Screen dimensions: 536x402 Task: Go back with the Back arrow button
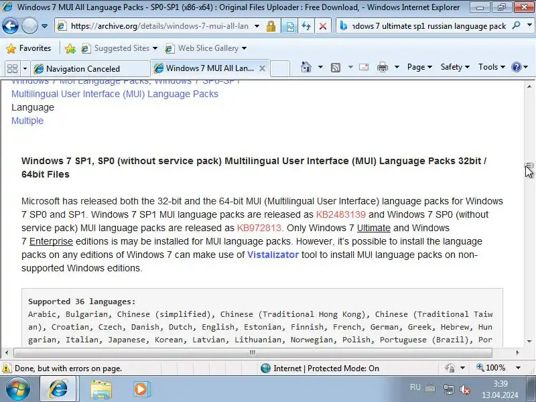tap(10, 26)
